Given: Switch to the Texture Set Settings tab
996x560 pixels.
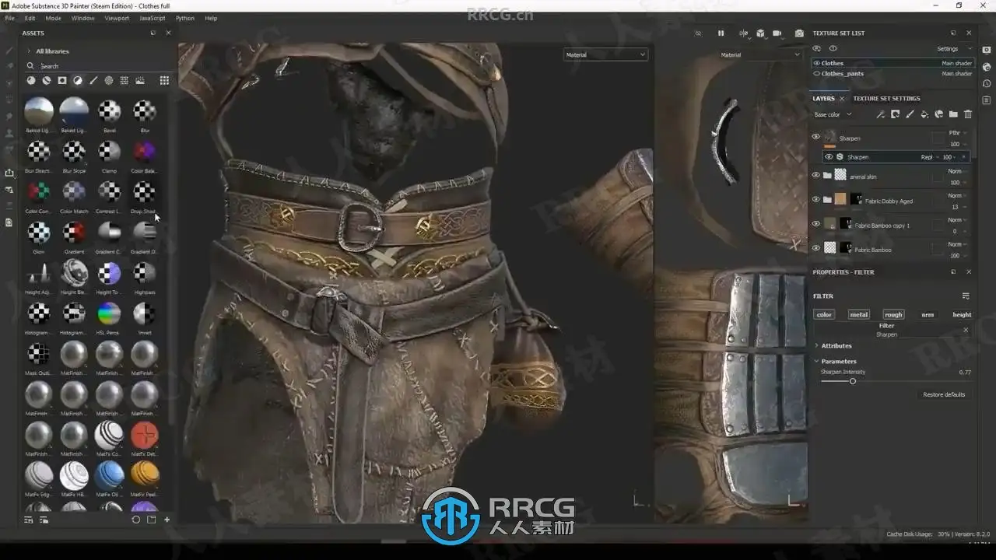Looking at the screenshot, I should (x=886, y=99).
